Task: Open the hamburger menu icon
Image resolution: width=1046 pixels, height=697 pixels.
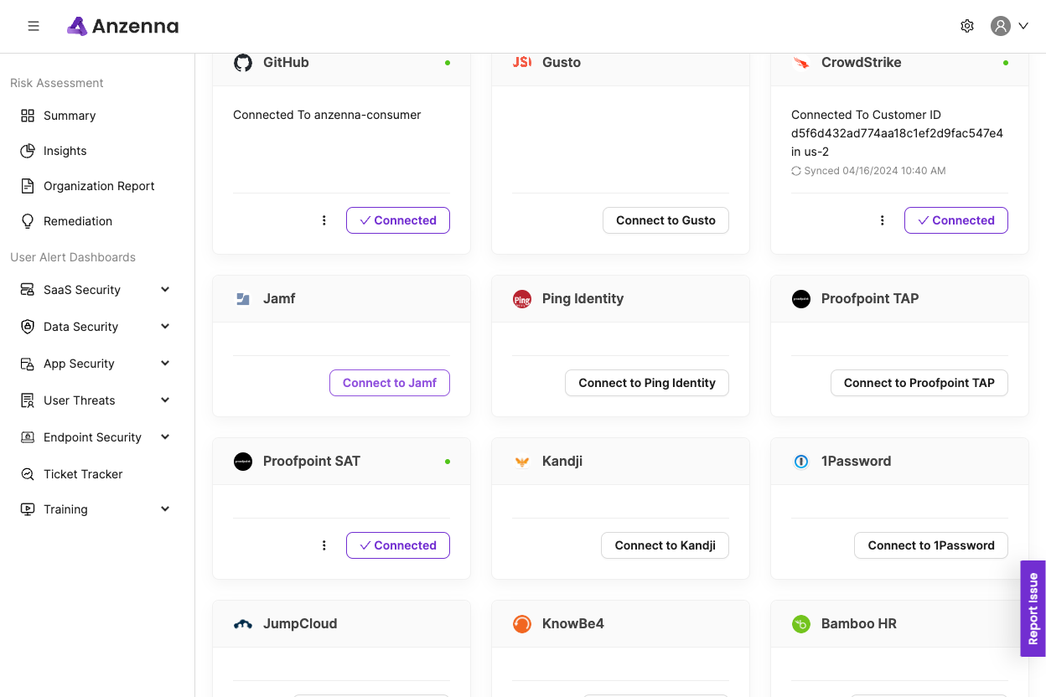Action: (x=34, y=26)
